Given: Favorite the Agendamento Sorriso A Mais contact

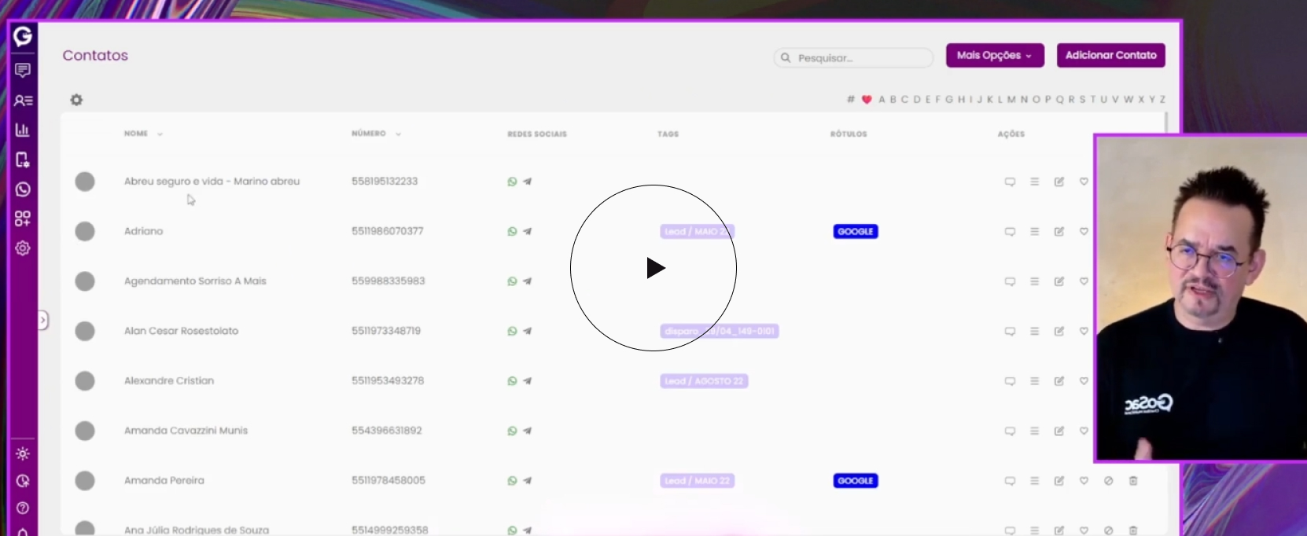Looking at the screenshot, I should click(x=1084, y=281).
